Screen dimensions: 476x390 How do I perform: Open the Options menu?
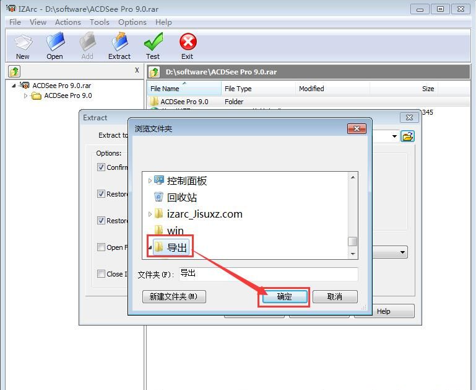click(132, 22)
